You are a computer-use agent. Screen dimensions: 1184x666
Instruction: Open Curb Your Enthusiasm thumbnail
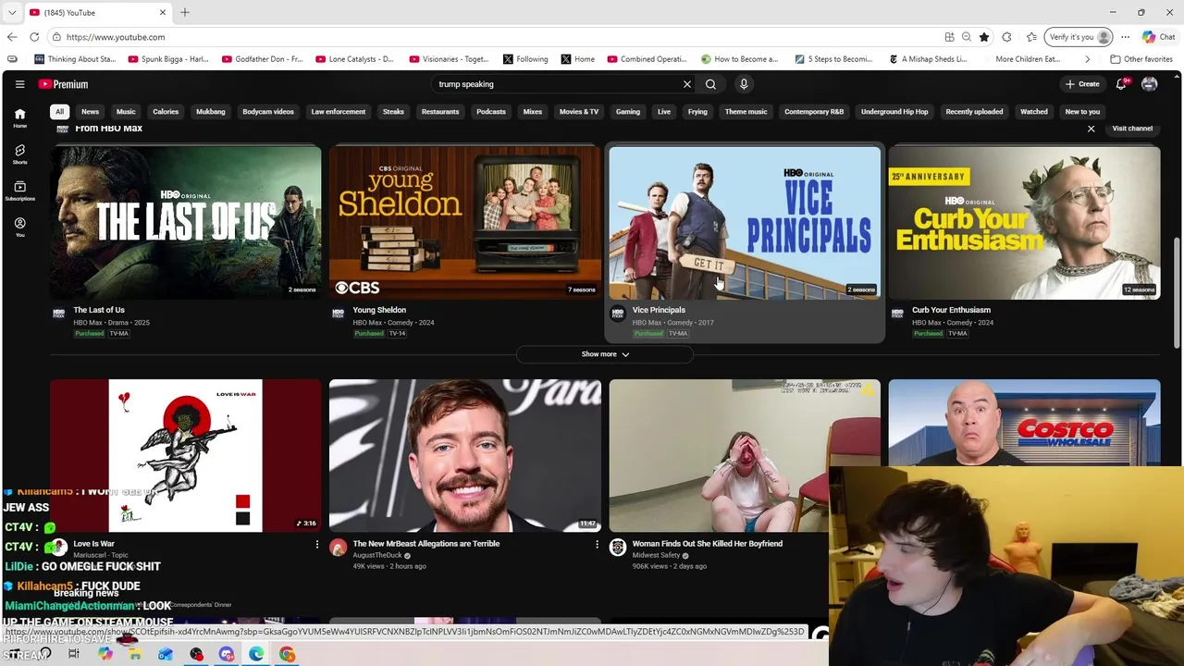tap(1024, 222)
